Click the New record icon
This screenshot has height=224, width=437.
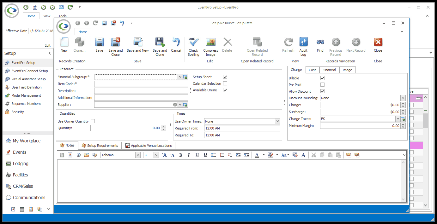(x=64, y=42)
